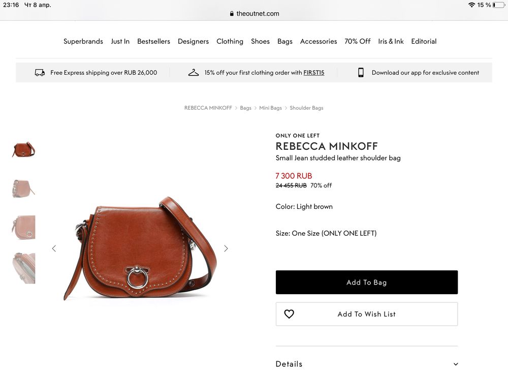Show previous product image with left arrow
This screenshot has height=381, width=508.
pos(54,248)
